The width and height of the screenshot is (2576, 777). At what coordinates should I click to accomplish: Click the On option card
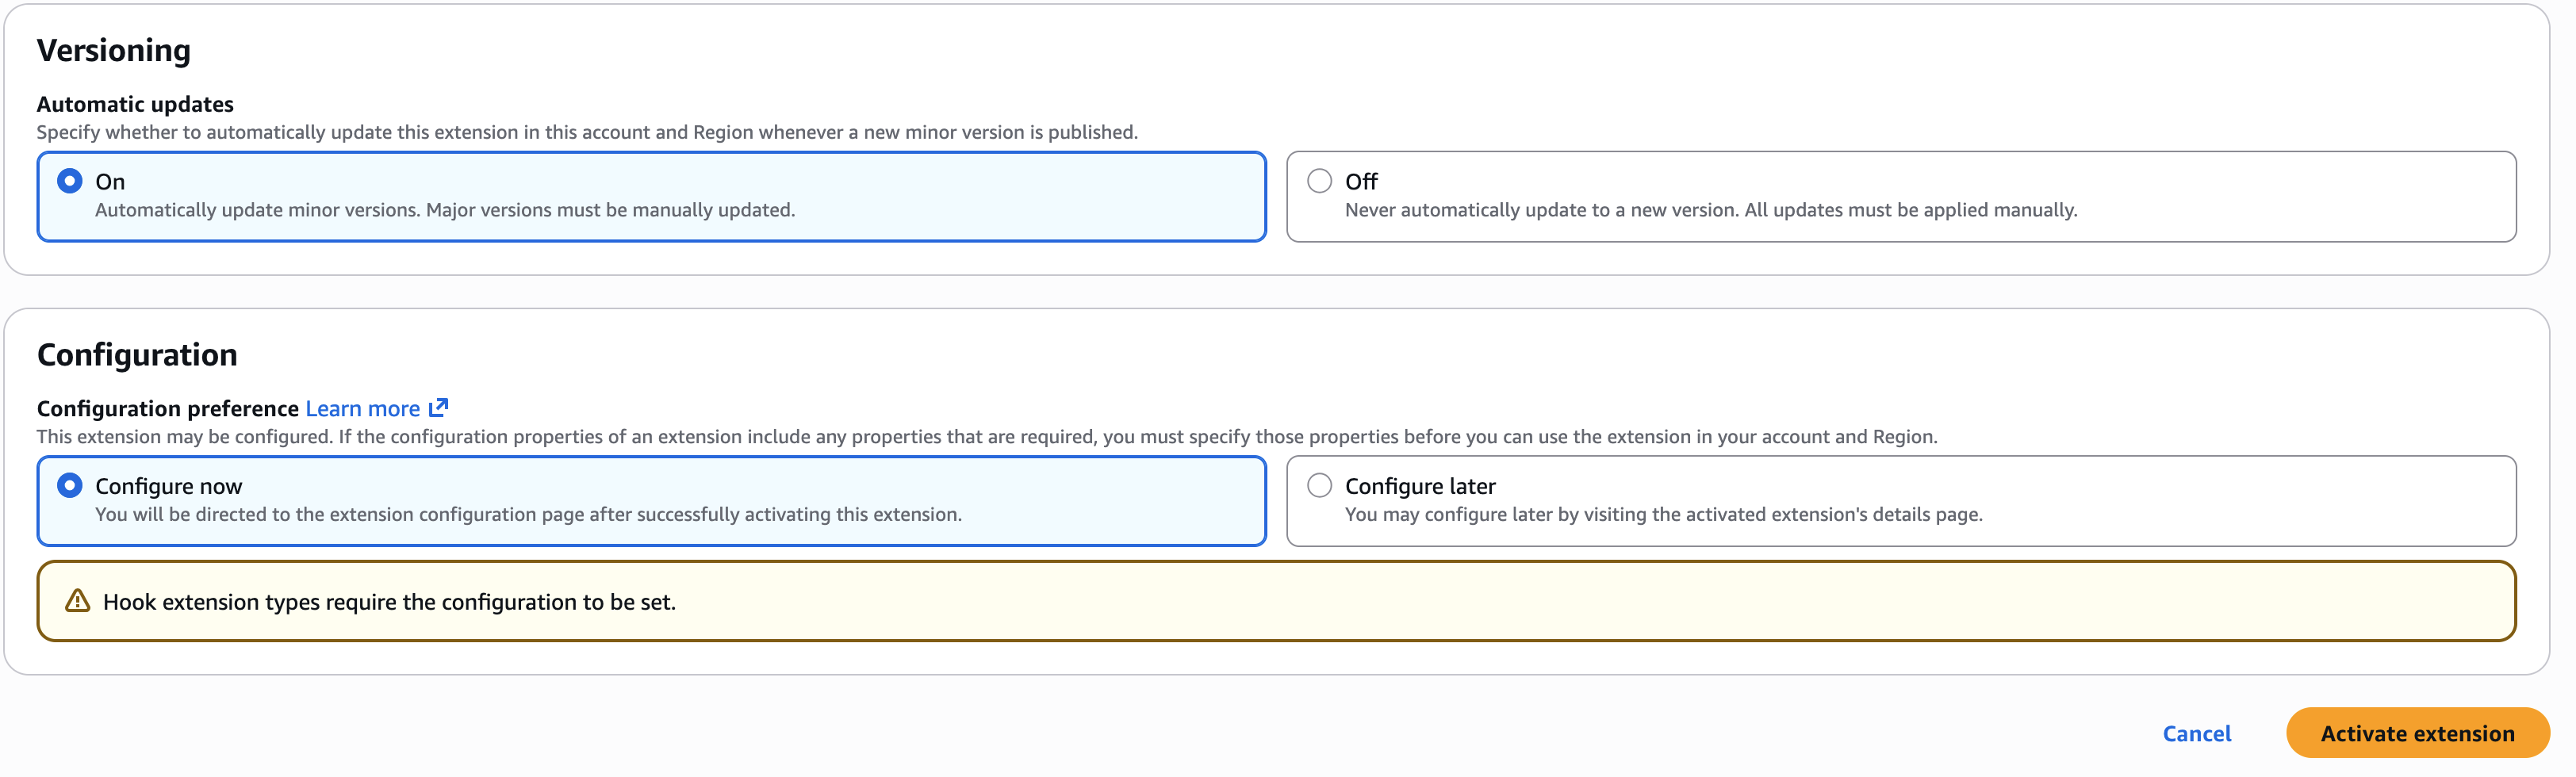pos(650,196)
